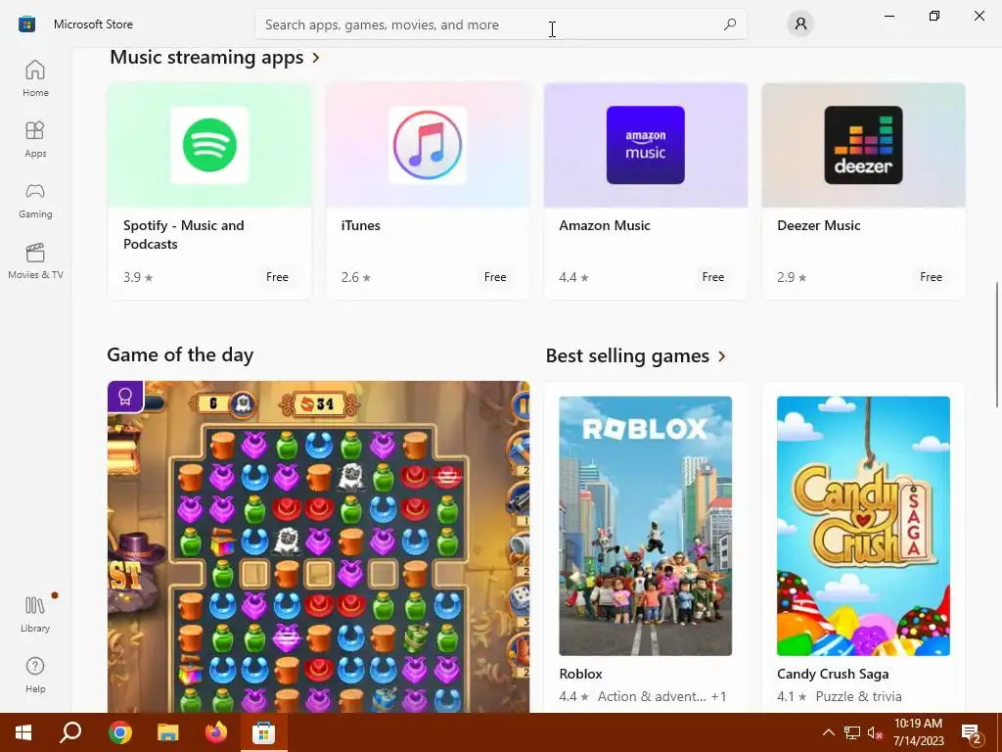1002x752 pixels.
Task: Click Free button on iTunes card
Action: (494, 277)
